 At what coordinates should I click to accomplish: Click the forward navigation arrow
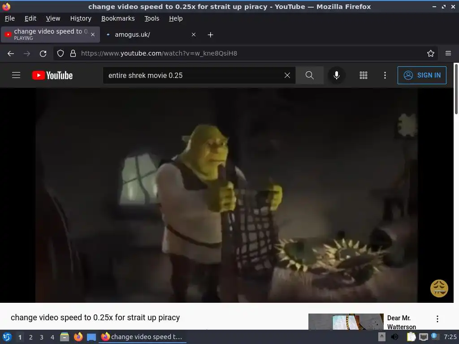click(26, 54)
